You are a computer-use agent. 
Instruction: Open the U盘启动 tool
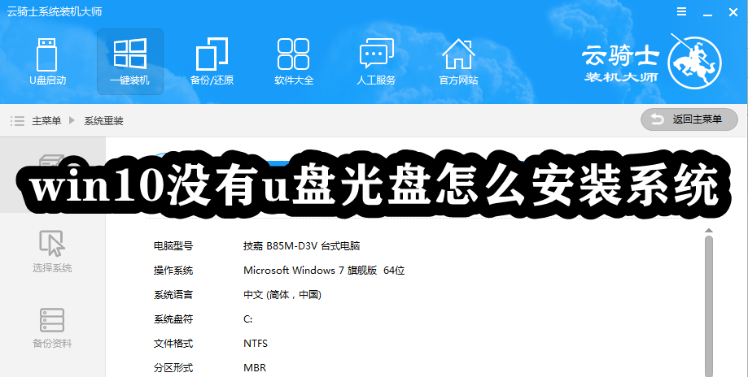47,62
